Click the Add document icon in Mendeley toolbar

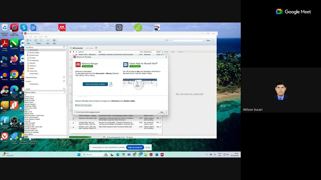(28, 40)
